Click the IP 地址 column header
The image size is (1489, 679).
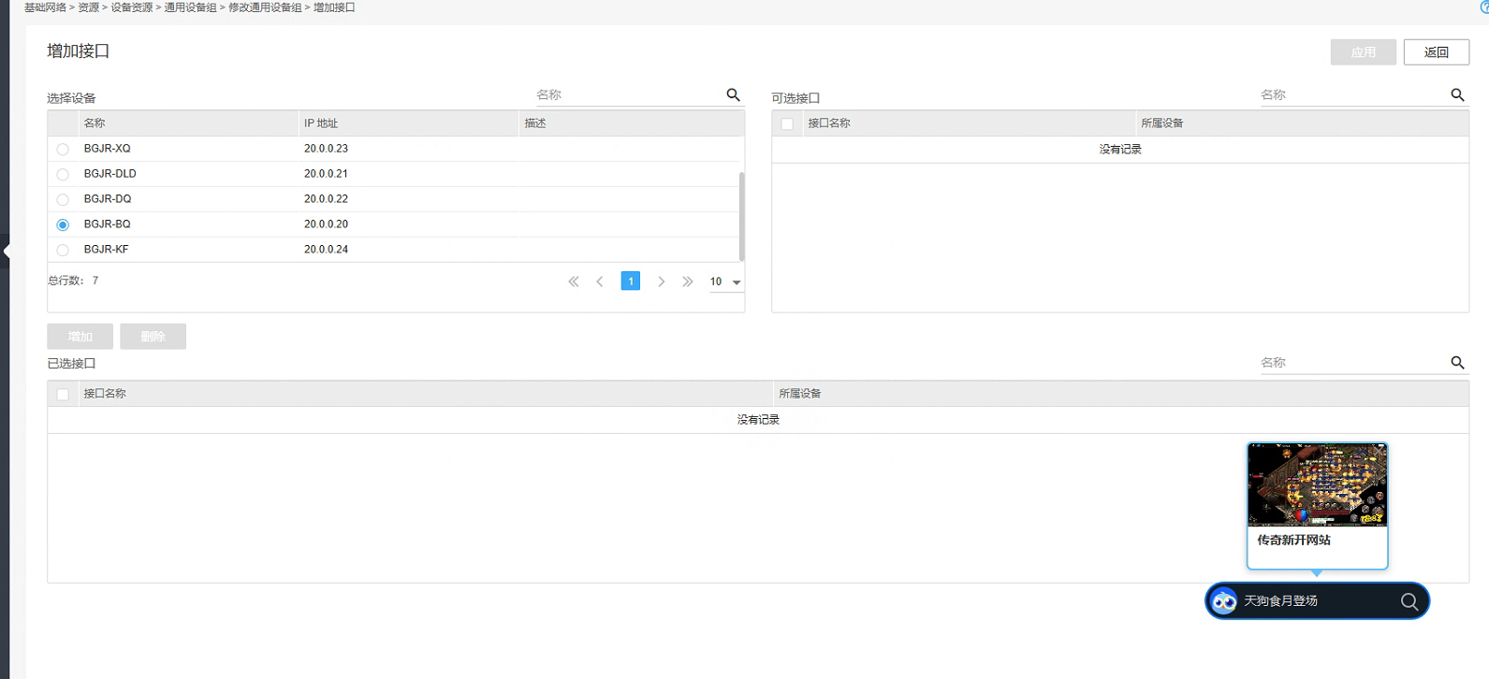[x=321, y=123]
